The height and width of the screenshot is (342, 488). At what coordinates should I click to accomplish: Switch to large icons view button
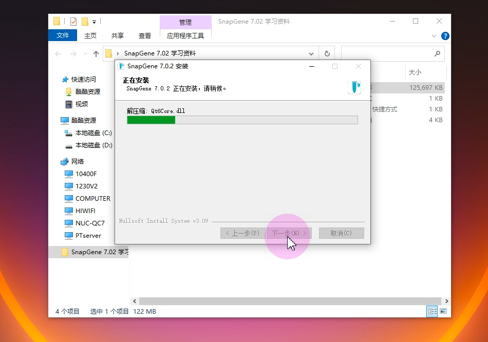coord(443,311)
